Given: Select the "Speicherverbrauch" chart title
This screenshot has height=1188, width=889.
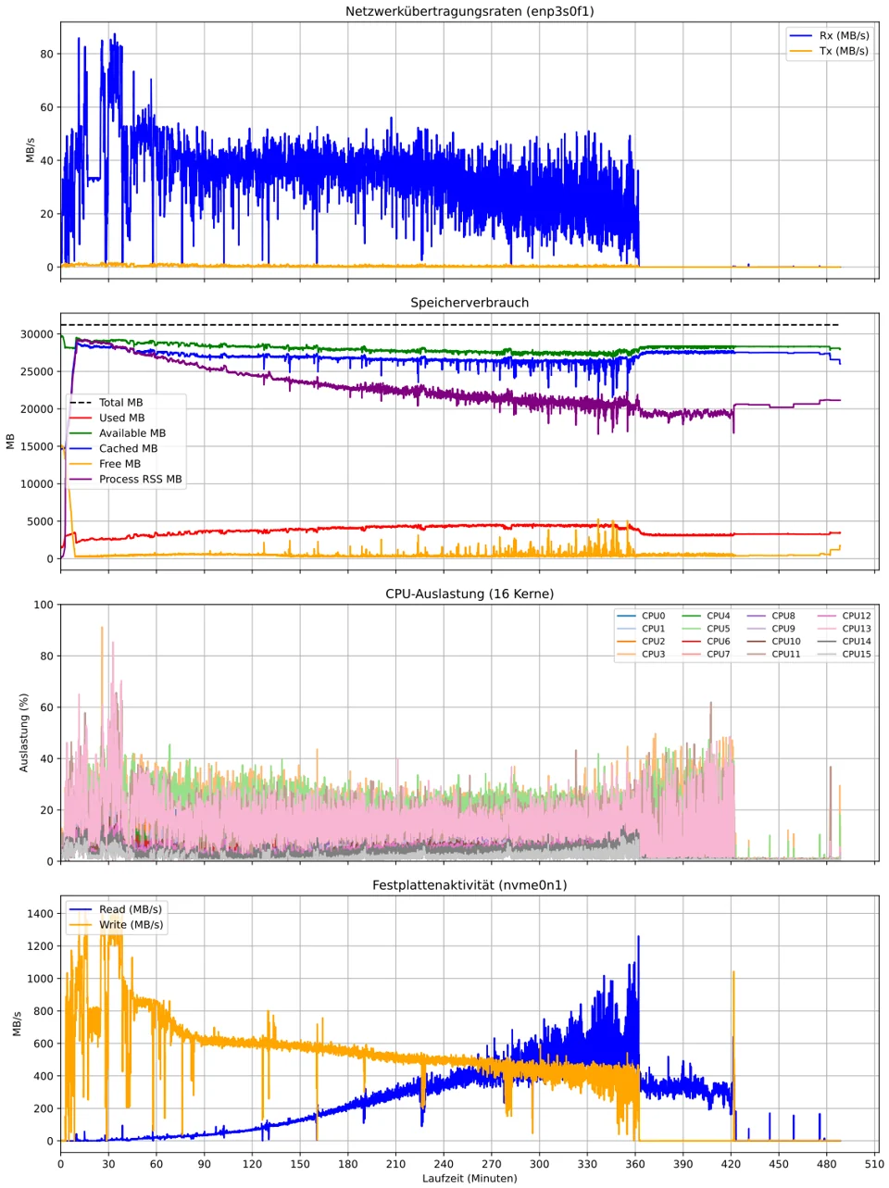Looking at the screenshot, I should click(x=470, y=303).
